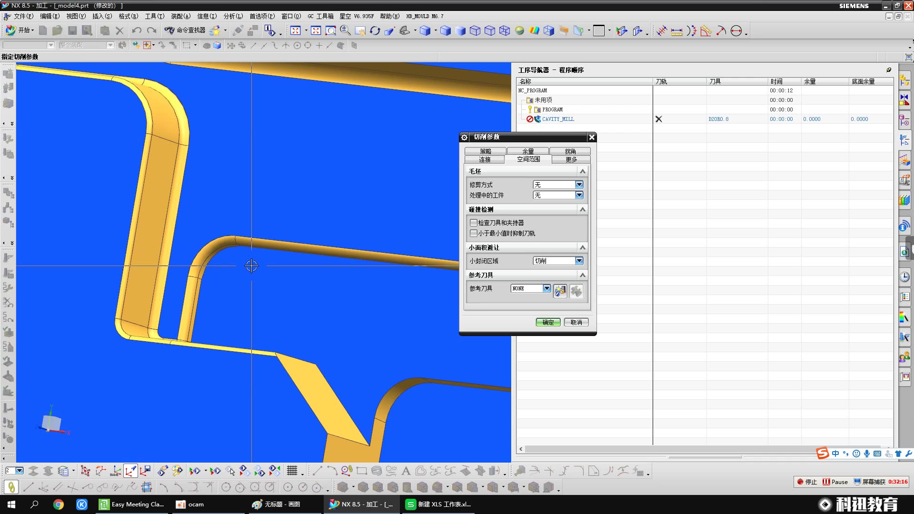Viewport: 914px width, 514px height.
Task: Click the 取消 button
Action: point(576,322)
